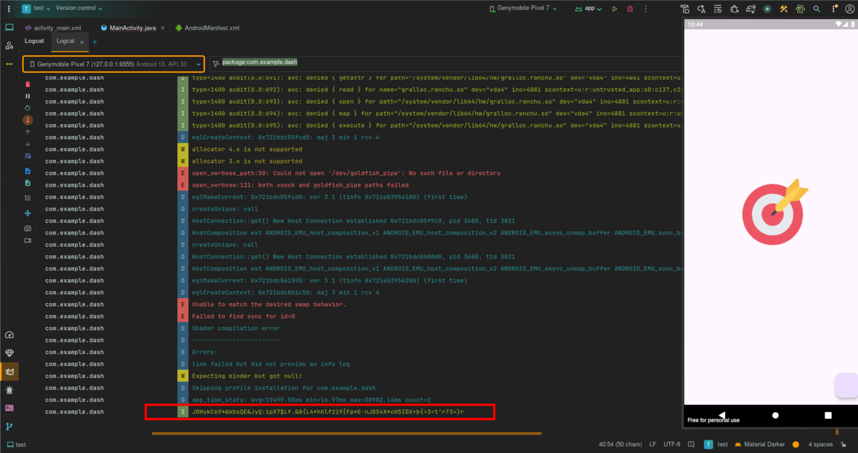Open IDE settings and updates menu
This screenshot has width=858, height=453.
point(834,9)
